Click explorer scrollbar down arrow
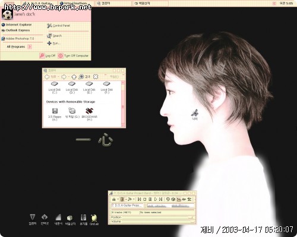Image resolution: width=297 pixels, height=237 pixels. tap(123, 125)
